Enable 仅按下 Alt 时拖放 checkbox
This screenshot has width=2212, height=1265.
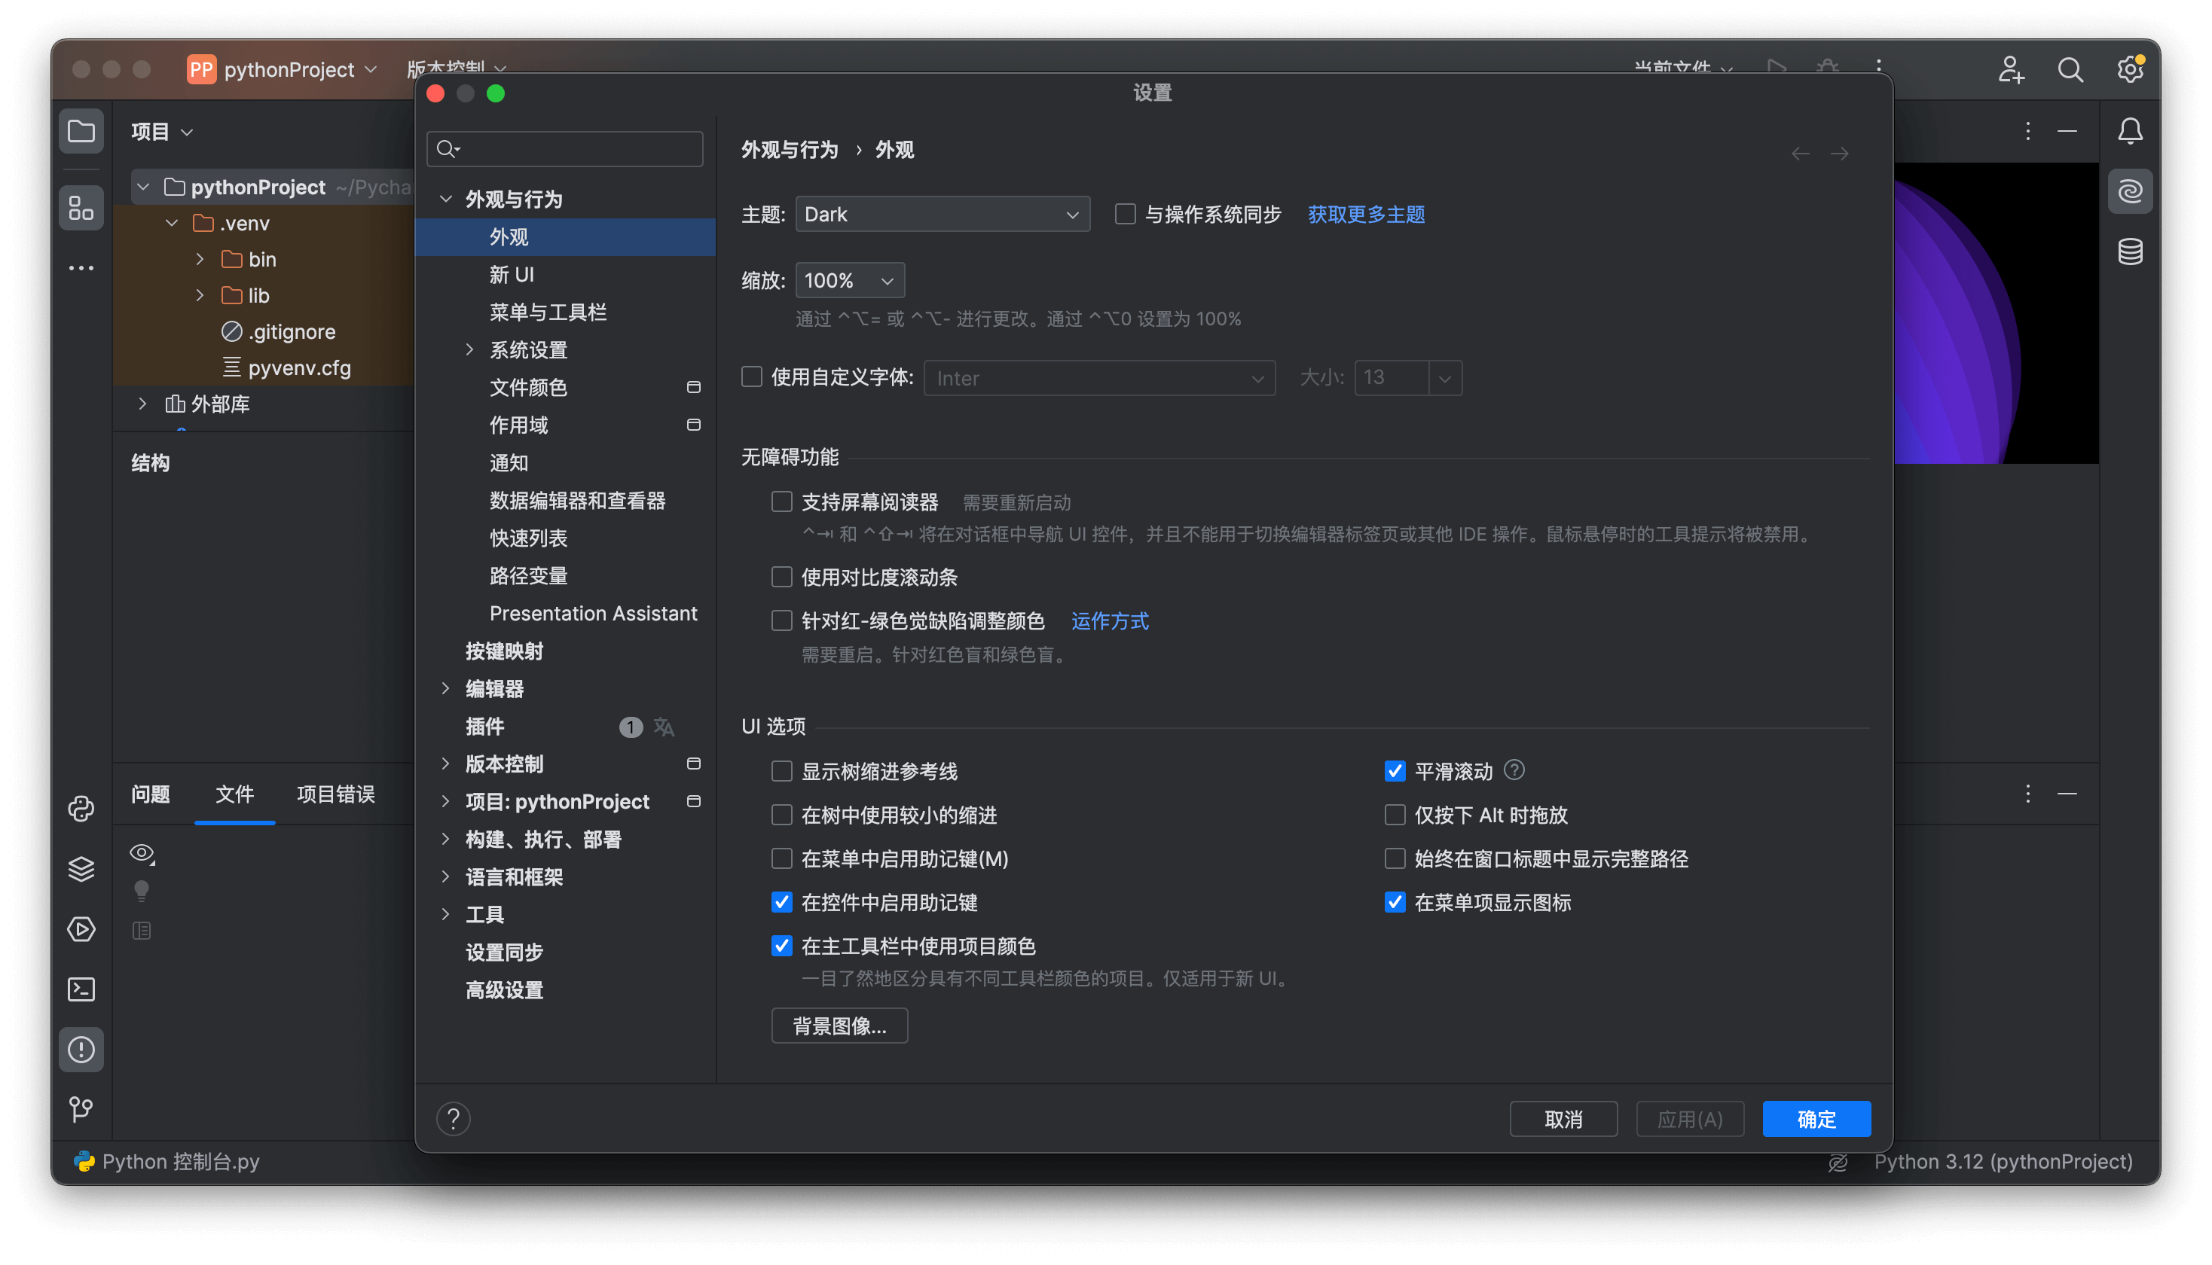coord(1394,814)
